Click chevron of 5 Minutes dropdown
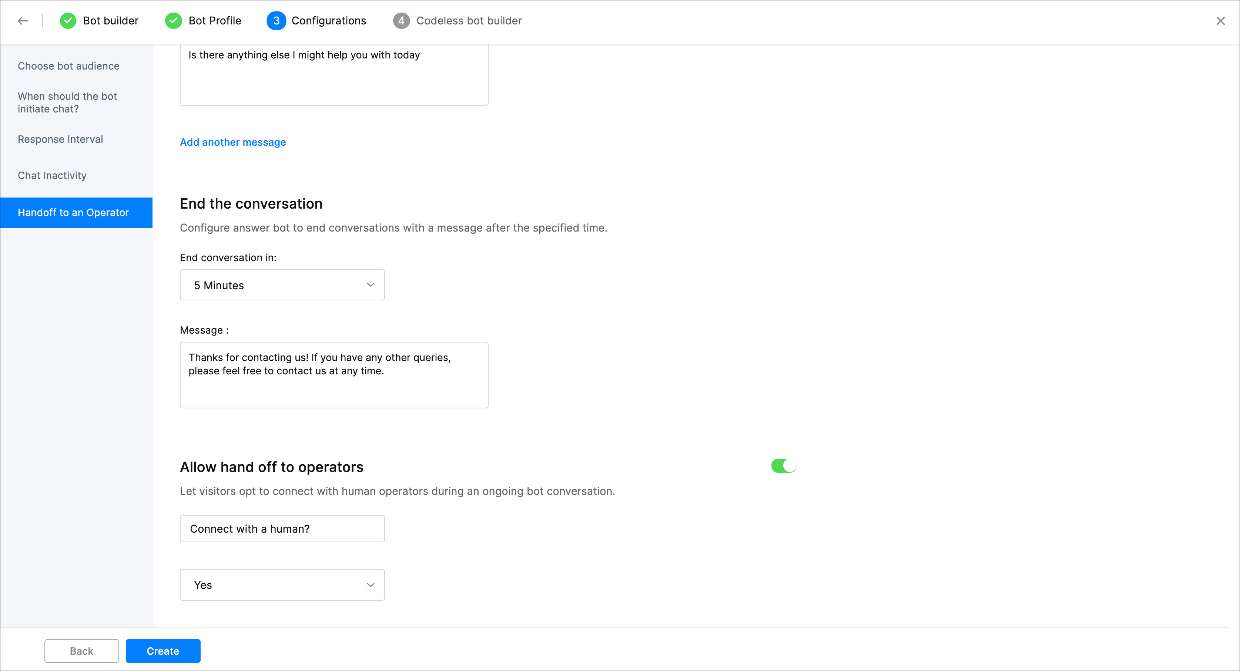The image size is (1240, 671). 371,285
